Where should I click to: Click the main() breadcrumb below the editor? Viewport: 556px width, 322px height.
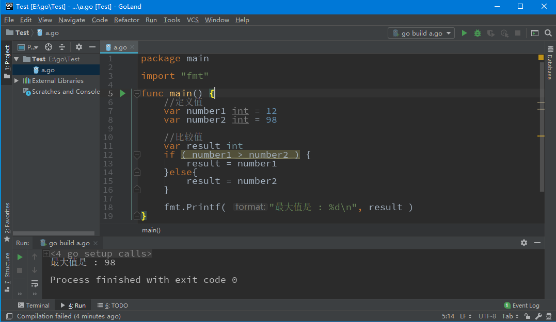click(x=151, y=230)
